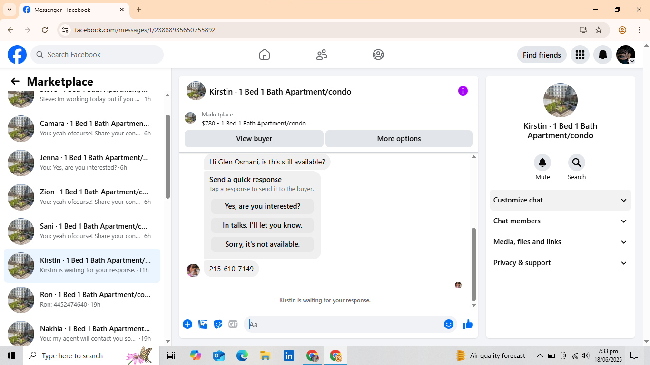Open the Facebook logo home link
This screenshot has width=650, height=365.
pos(17,55)
